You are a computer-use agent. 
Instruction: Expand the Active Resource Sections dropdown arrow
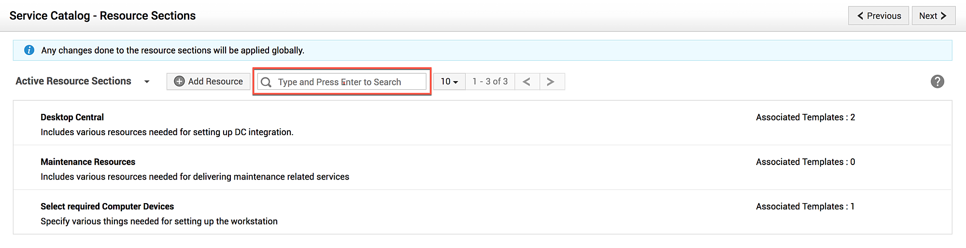[x=147, y=82]
